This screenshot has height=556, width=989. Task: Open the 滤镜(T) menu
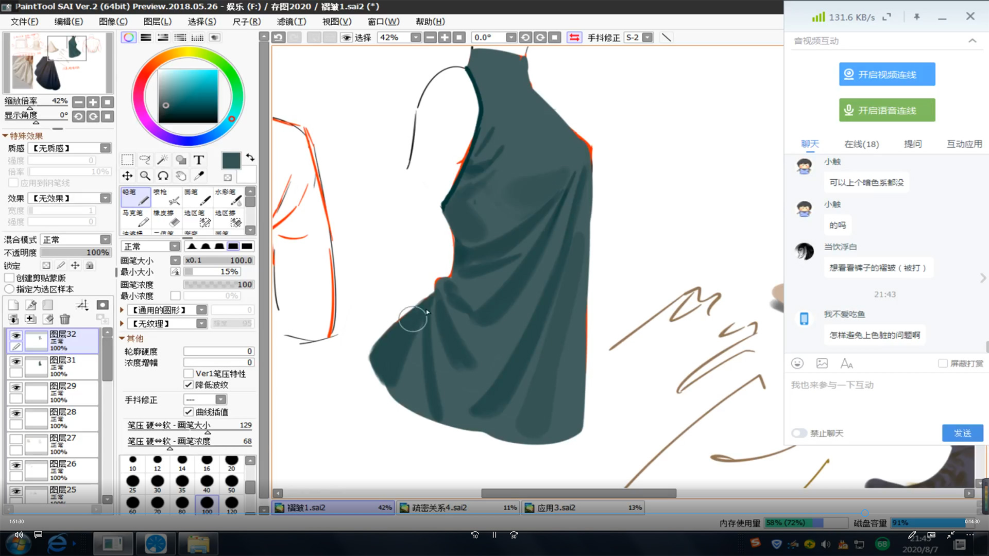[292, 22]
